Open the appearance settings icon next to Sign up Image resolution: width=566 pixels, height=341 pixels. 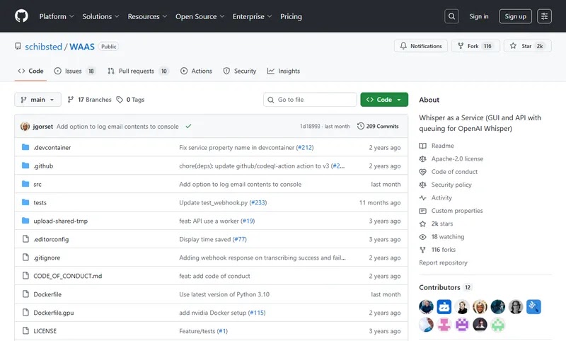pyautogui.click(x=544, y=16)
